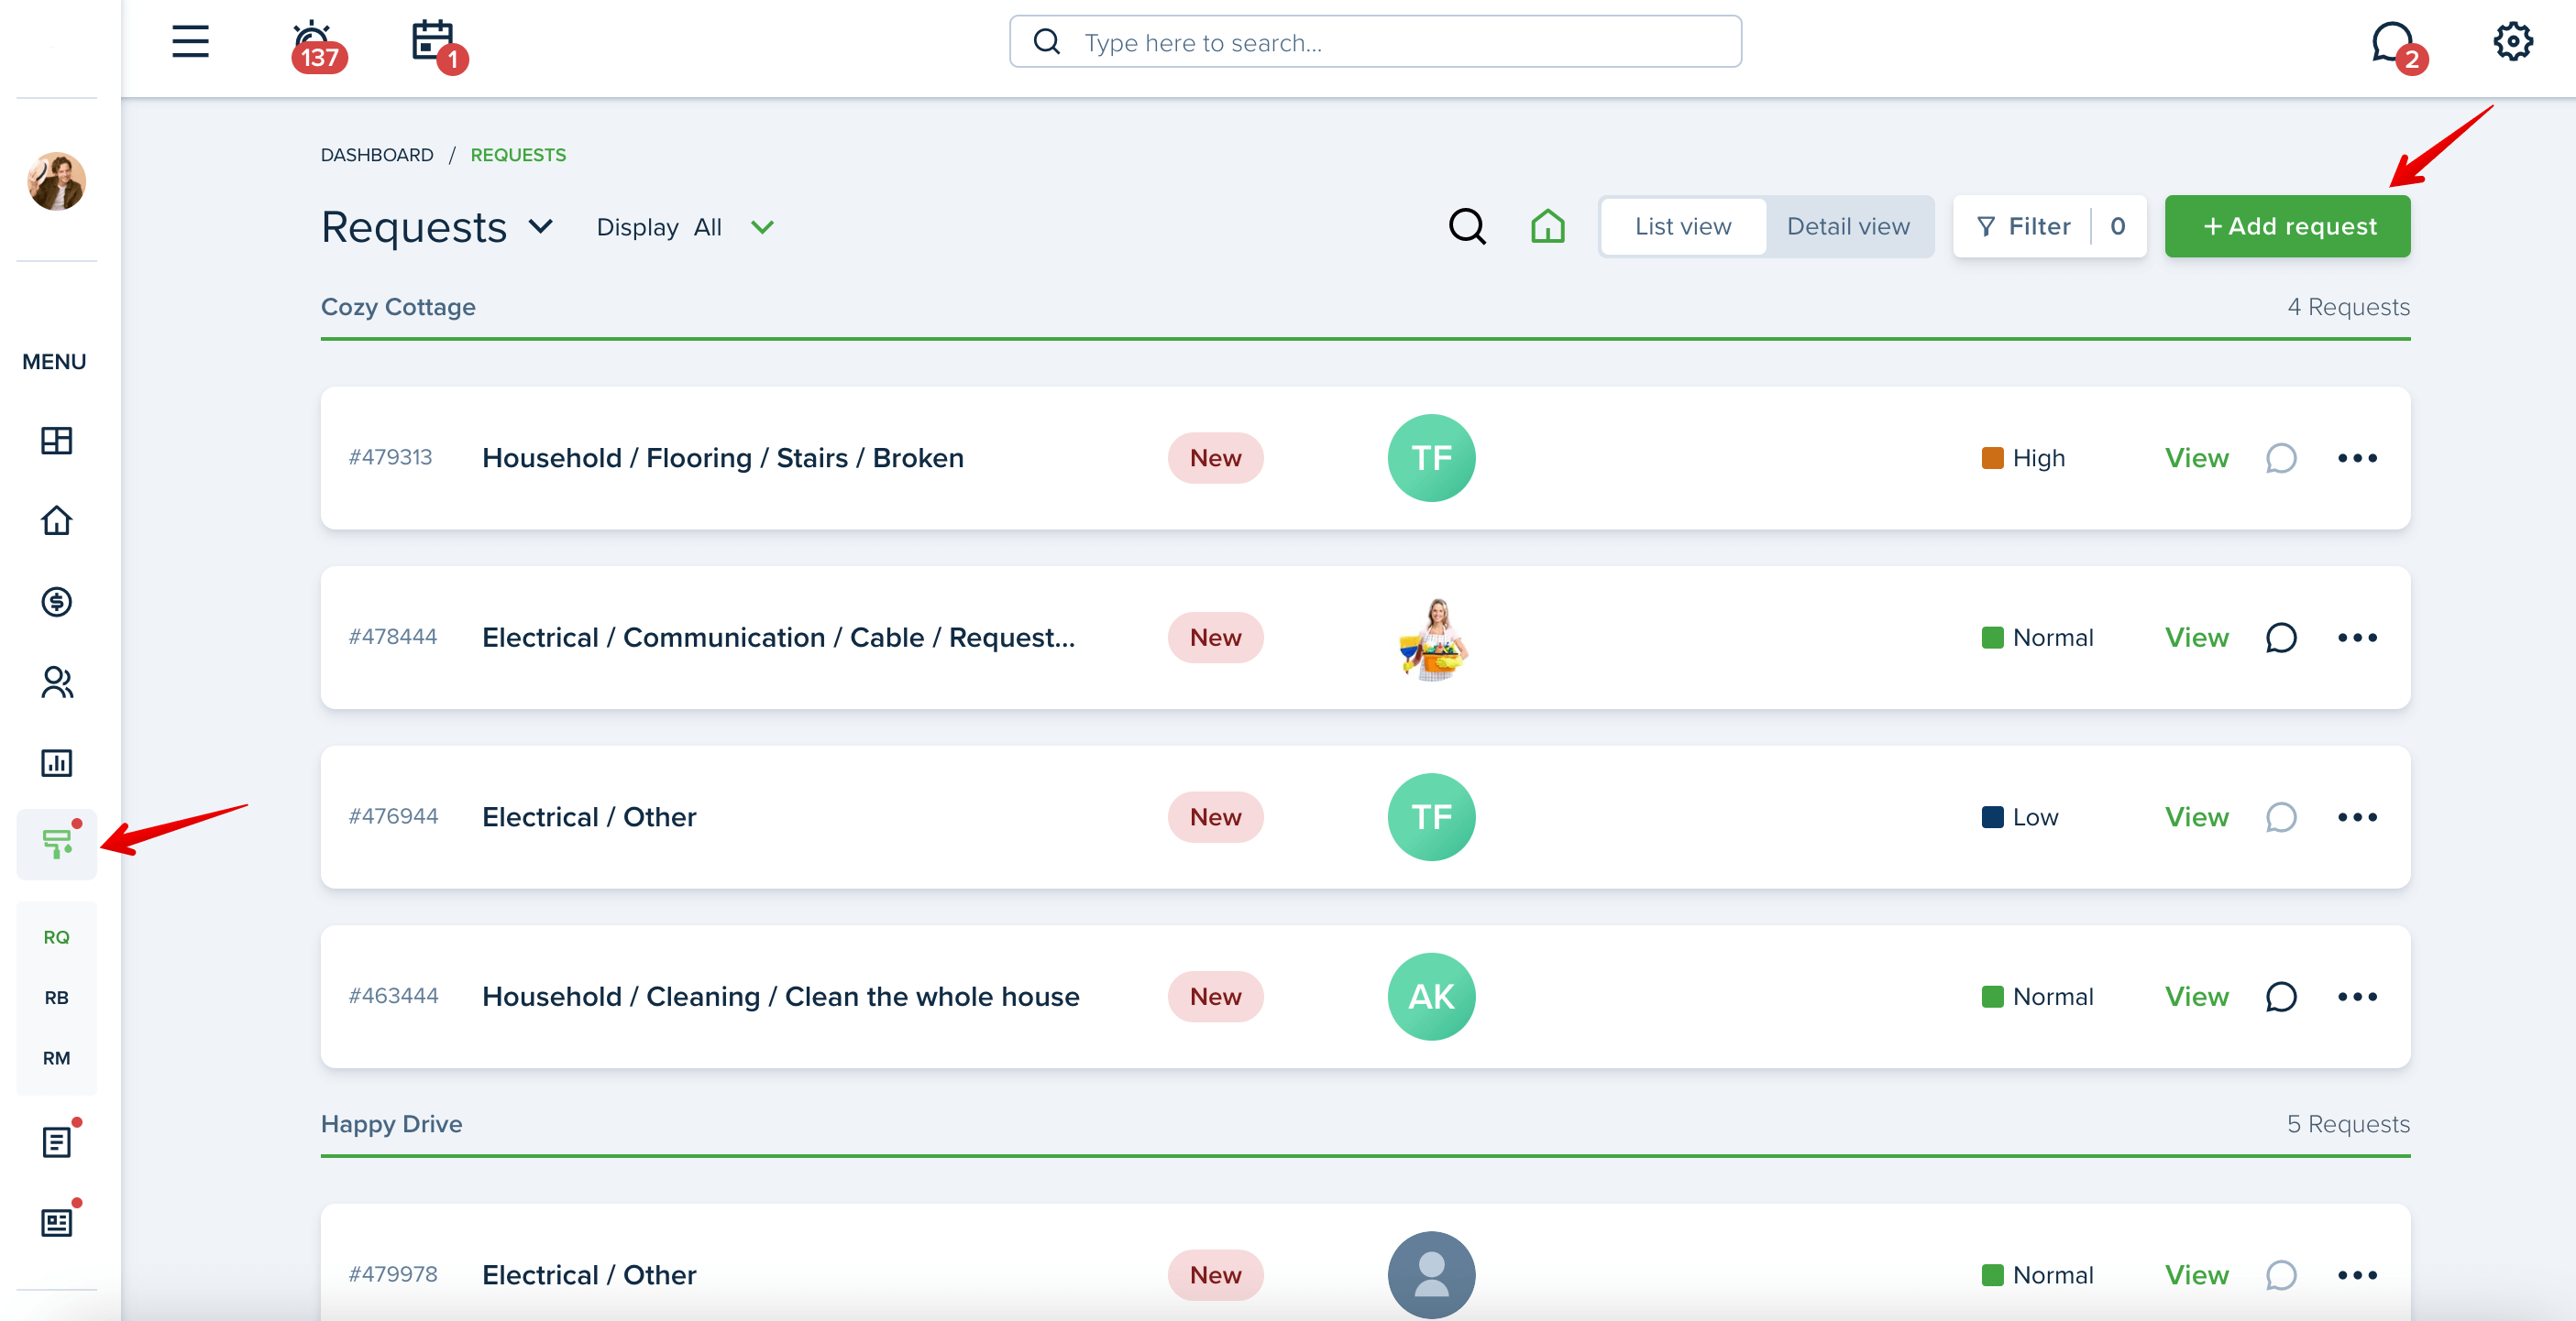Open more options menu for request #479978

[x=2357, y=1275]
